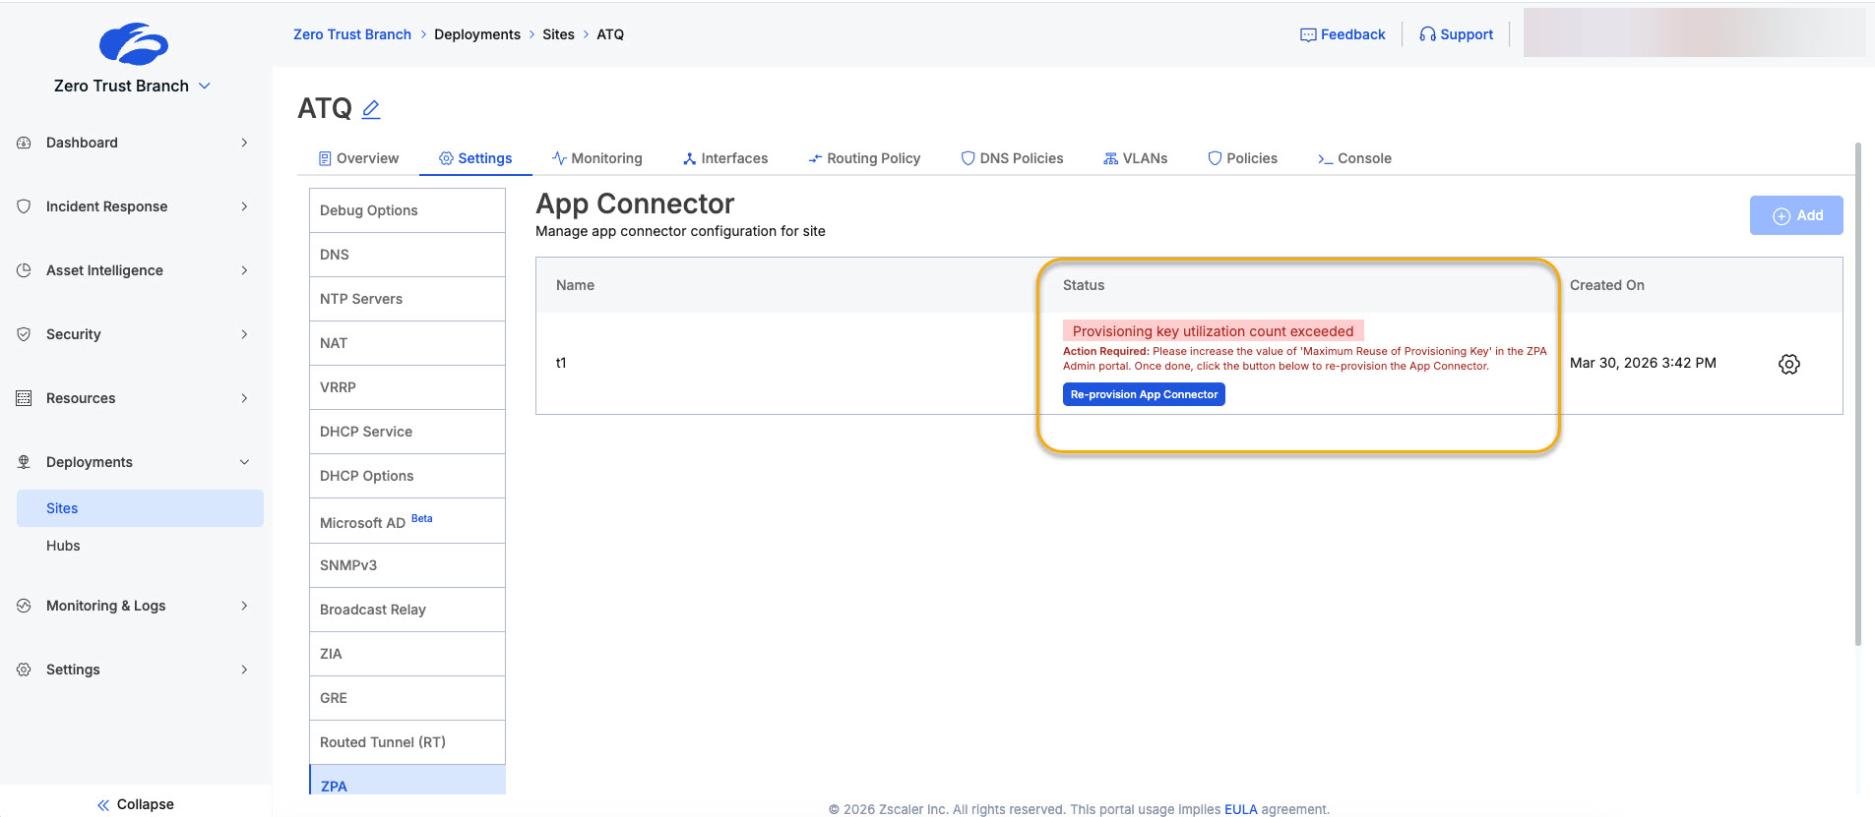Select Sites under Deployments
The image size is (1875, 817).
[140, 508]
